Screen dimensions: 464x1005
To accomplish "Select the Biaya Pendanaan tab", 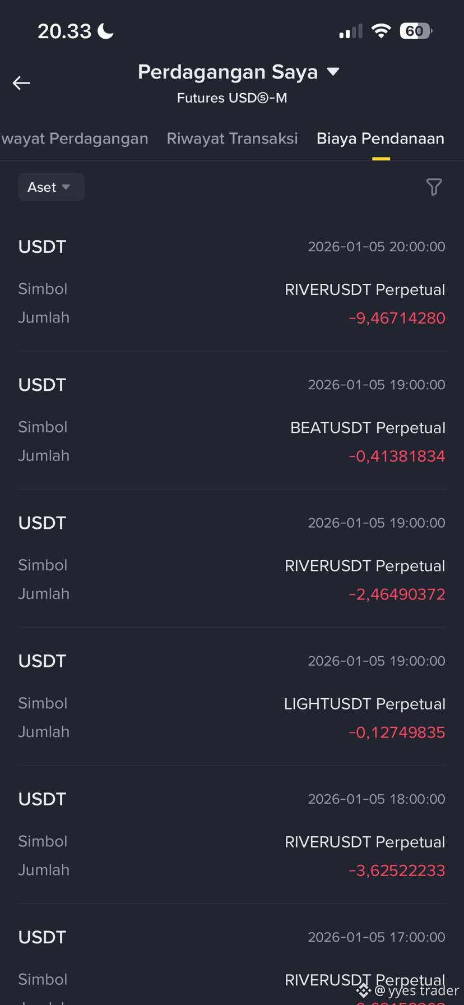I will [x=381, y=139].
